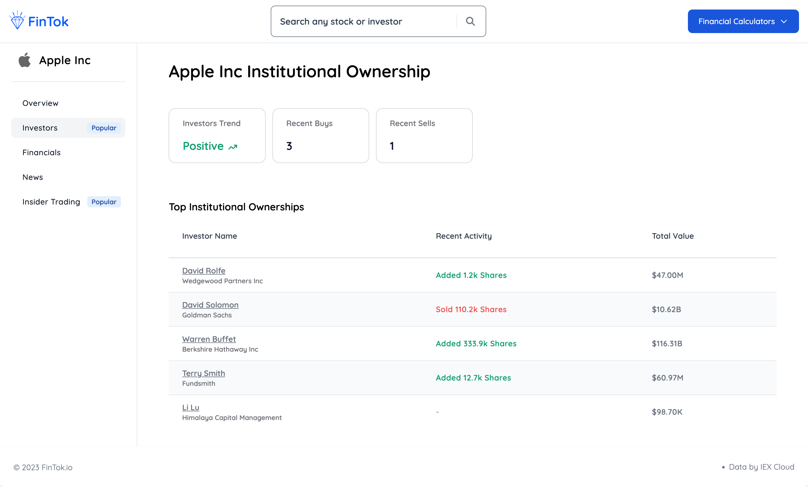Click the $116.31B total value
The width and height of the screenshot is (808, 487).
[667, 344]
